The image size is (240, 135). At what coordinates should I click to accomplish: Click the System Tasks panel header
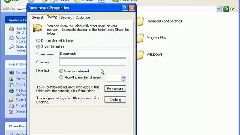point(16,20)
